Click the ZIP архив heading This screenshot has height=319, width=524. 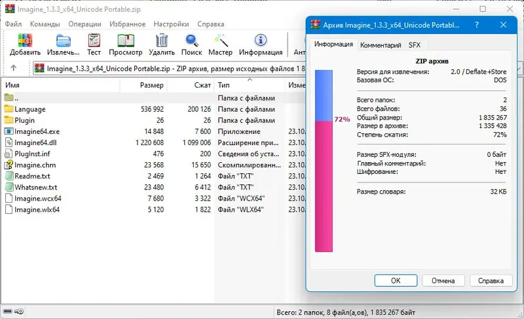432,61
